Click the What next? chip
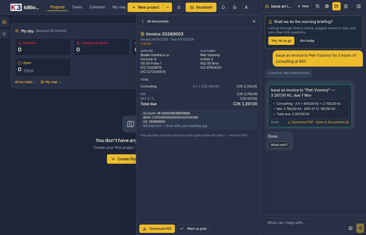The height and width of the screenshot is (235, 366). 279,145
